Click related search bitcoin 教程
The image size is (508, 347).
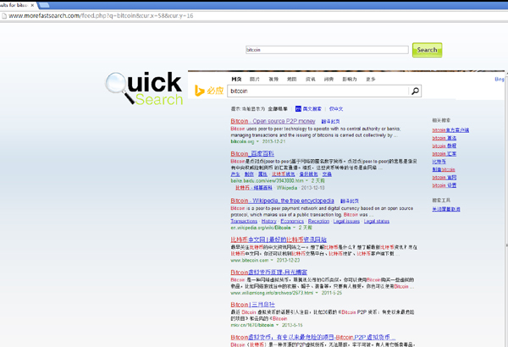click(x=444, y=146)
